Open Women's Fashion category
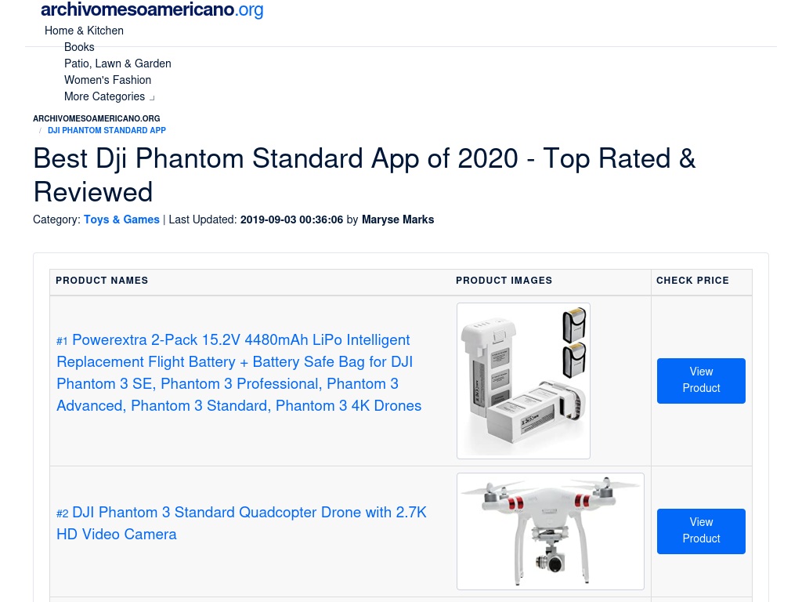The image size is (802, 602). pyautogui.click(x=107, y=80)
